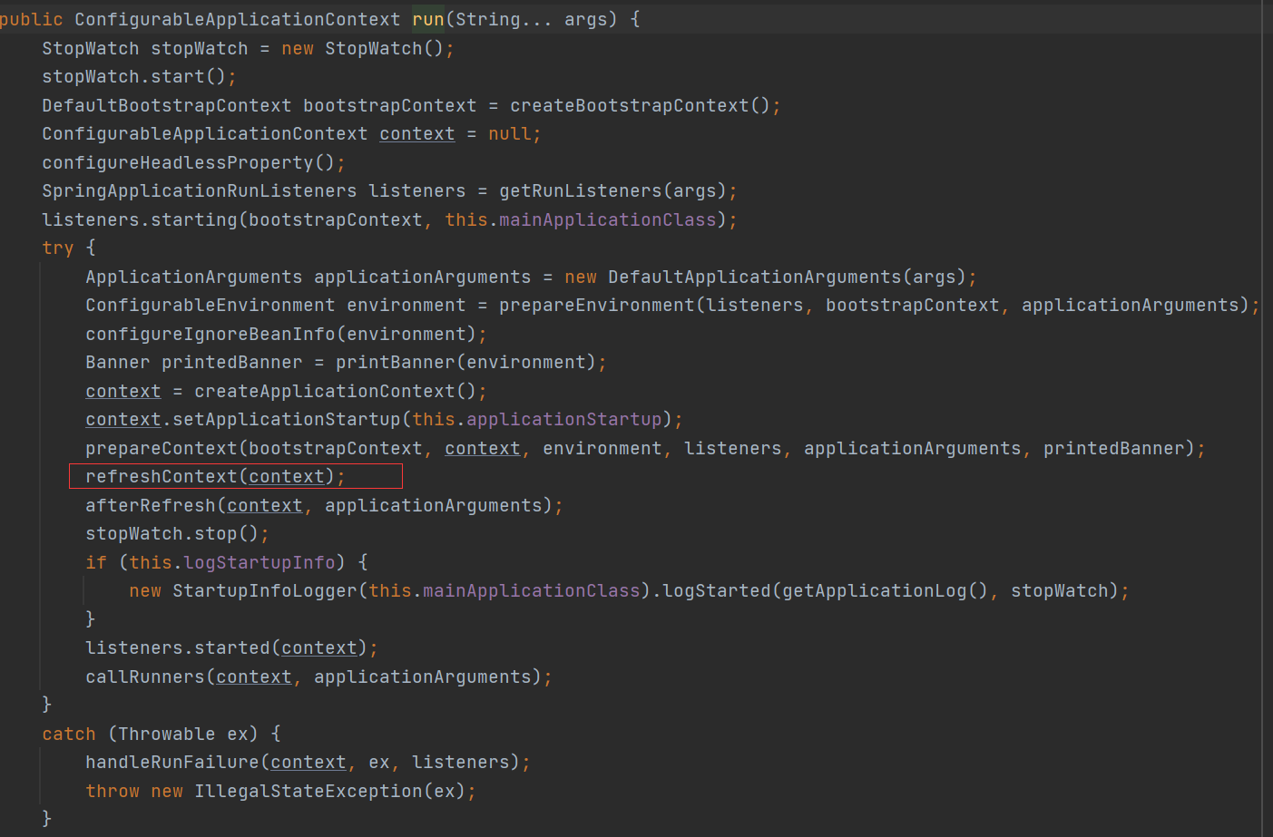Click the logStartupInfo field

[259, 562]
